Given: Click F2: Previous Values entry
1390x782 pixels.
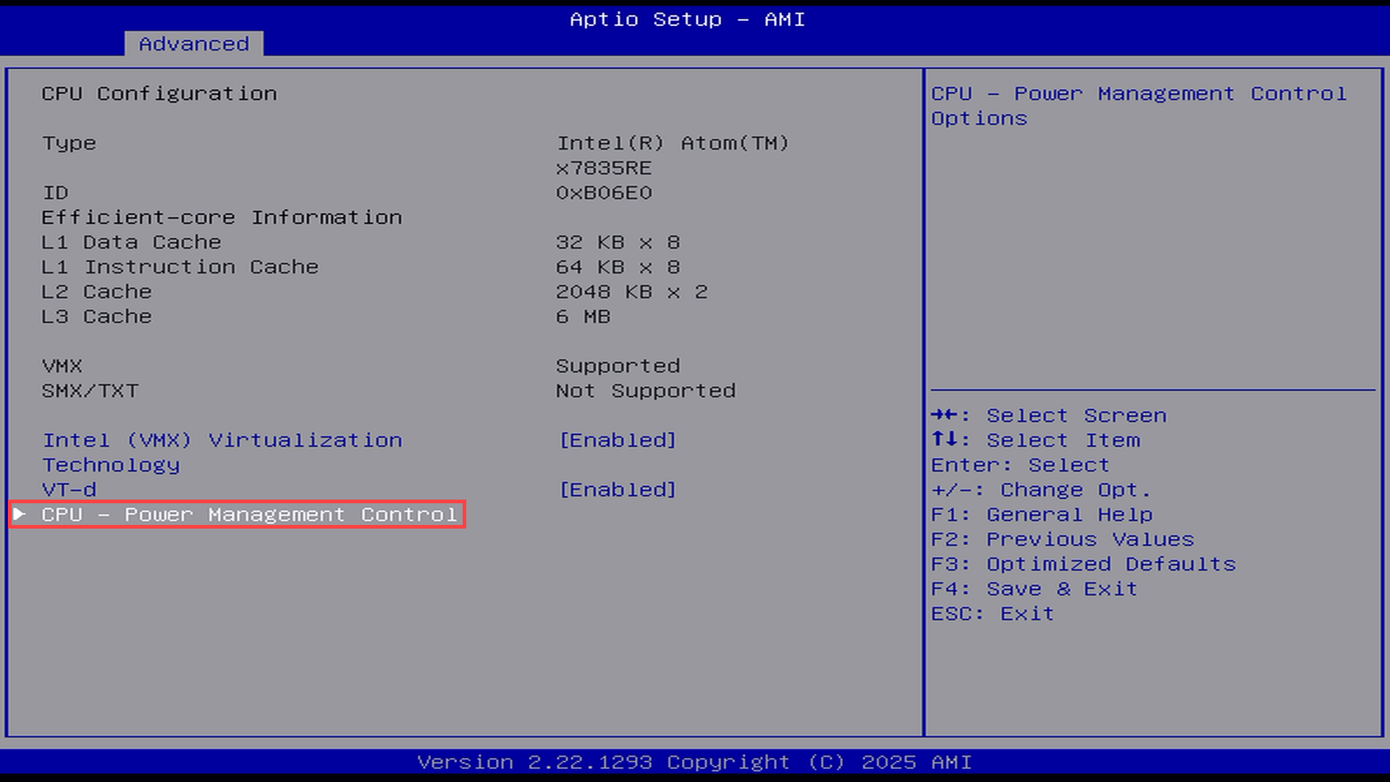Looking at the screenshot, I should pos(1061,539).
